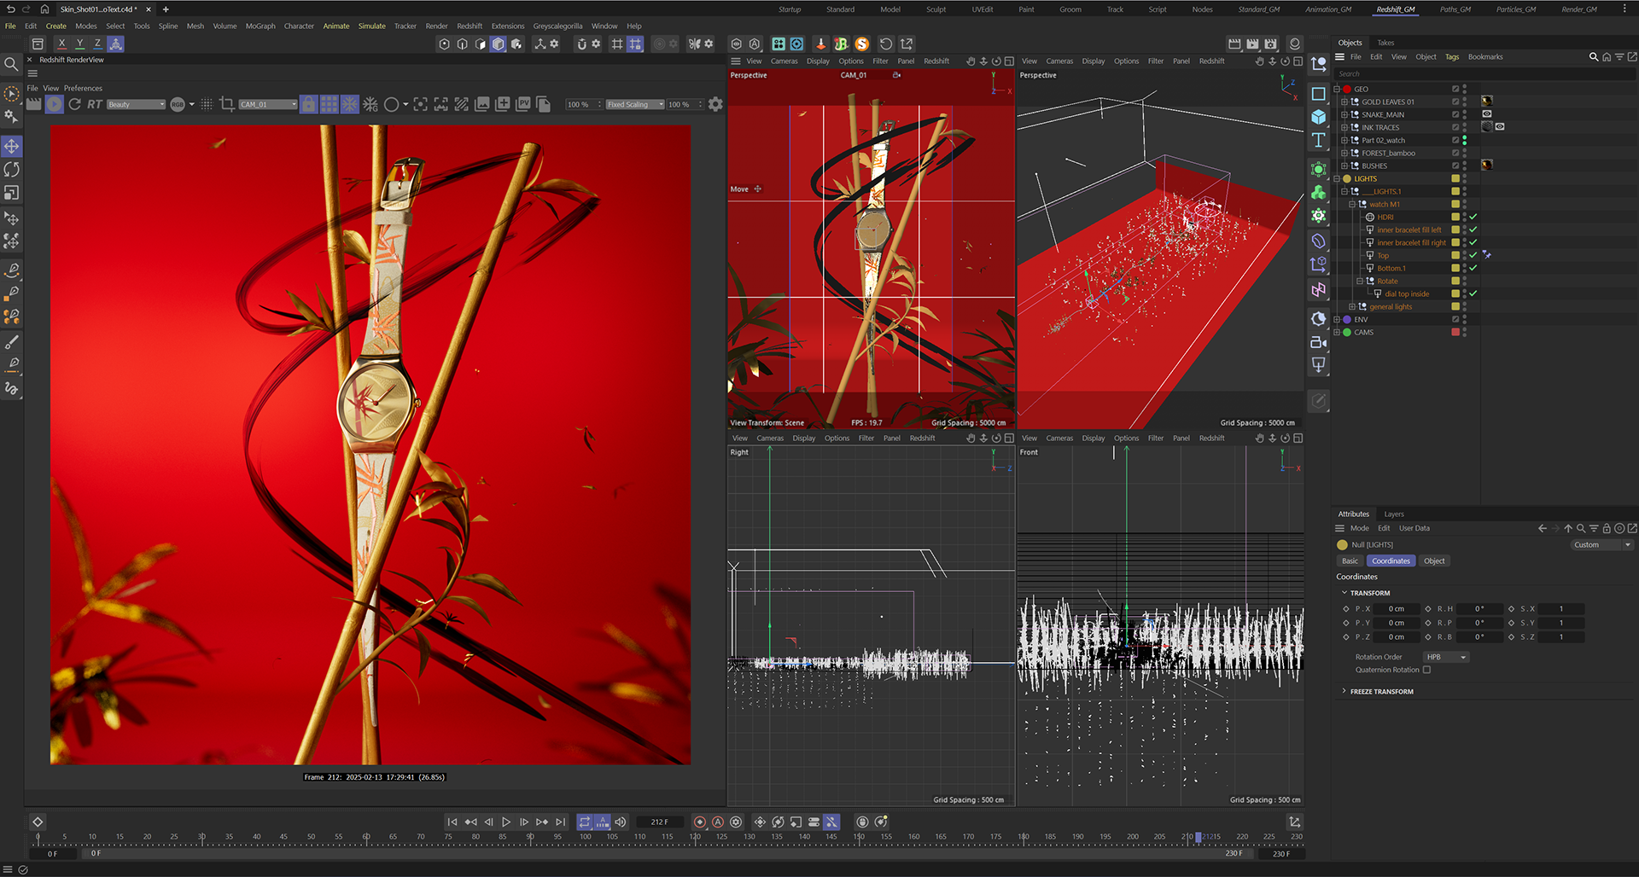Open the Simulate menu
1639x877 pixels.
(x=371, y=26)
